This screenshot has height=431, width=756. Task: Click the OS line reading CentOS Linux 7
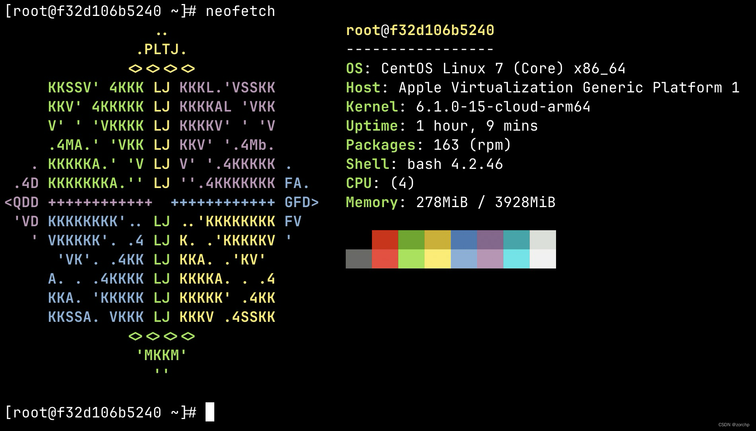click(486, 69)
